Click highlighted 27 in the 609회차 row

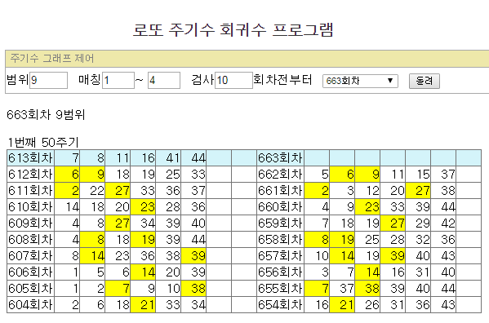pos(118,223)
